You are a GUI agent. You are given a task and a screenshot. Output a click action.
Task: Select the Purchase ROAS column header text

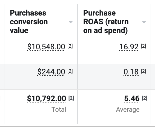pyautogui.click(x=106, y=22)
